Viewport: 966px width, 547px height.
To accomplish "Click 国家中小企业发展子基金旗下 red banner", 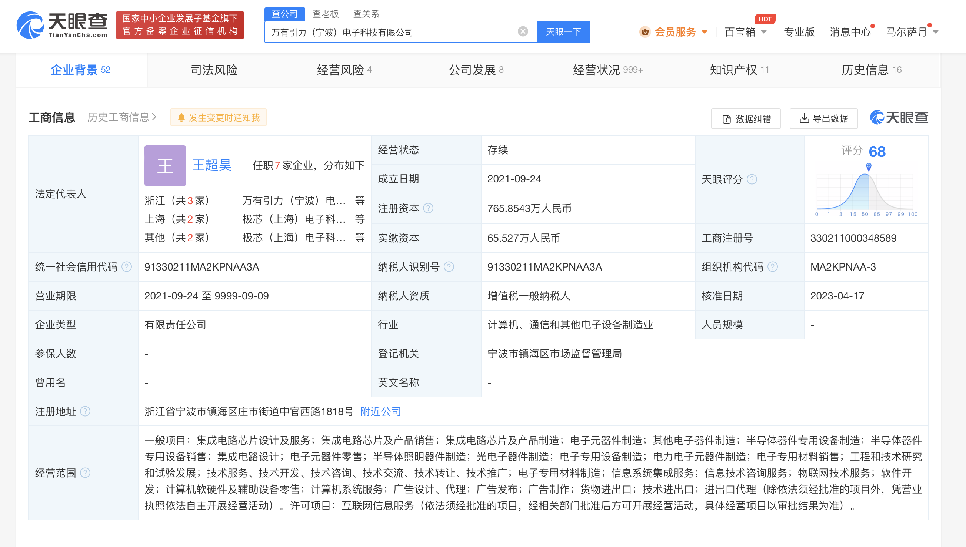I will 180,25.
